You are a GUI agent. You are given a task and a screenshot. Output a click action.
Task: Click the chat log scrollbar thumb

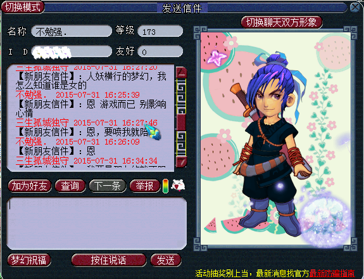(181, 122)
